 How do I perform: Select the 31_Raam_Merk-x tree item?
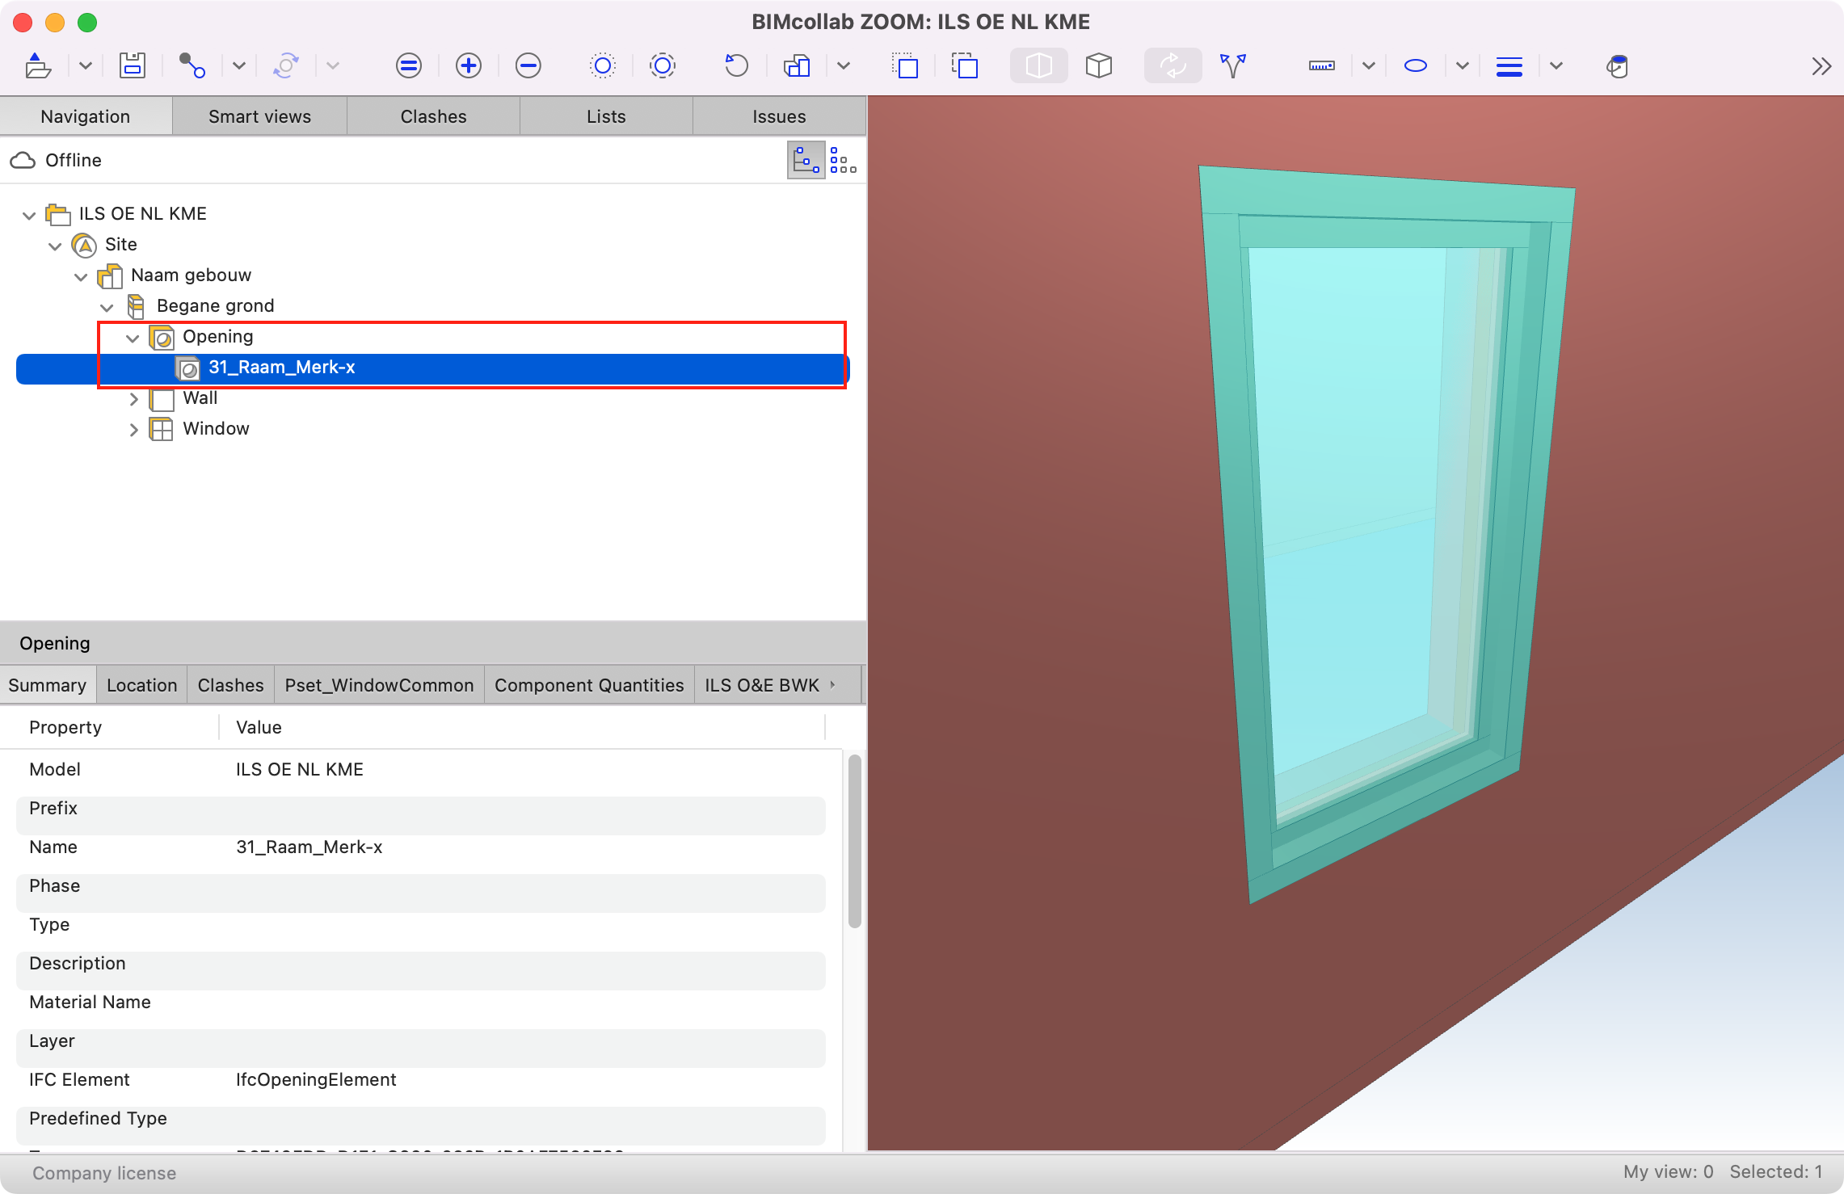[x=433, y=368]
